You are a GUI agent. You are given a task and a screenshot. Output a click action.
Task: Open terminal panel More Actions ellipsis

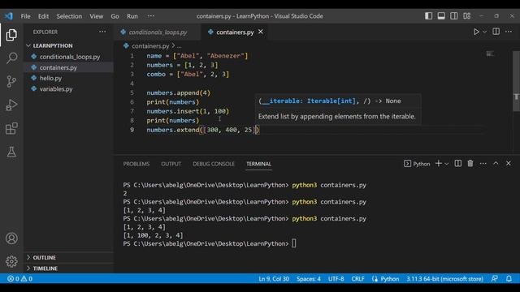483,164
